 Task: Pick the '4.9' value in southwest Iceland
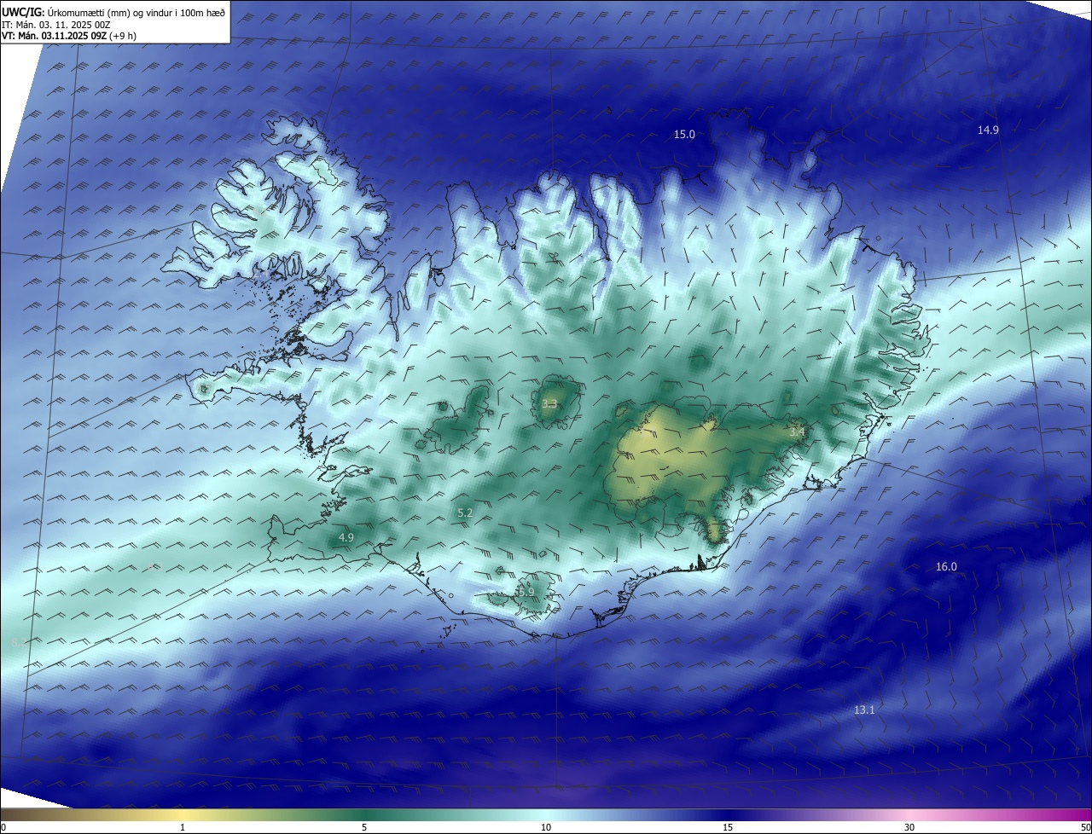[x=346, y=537]
